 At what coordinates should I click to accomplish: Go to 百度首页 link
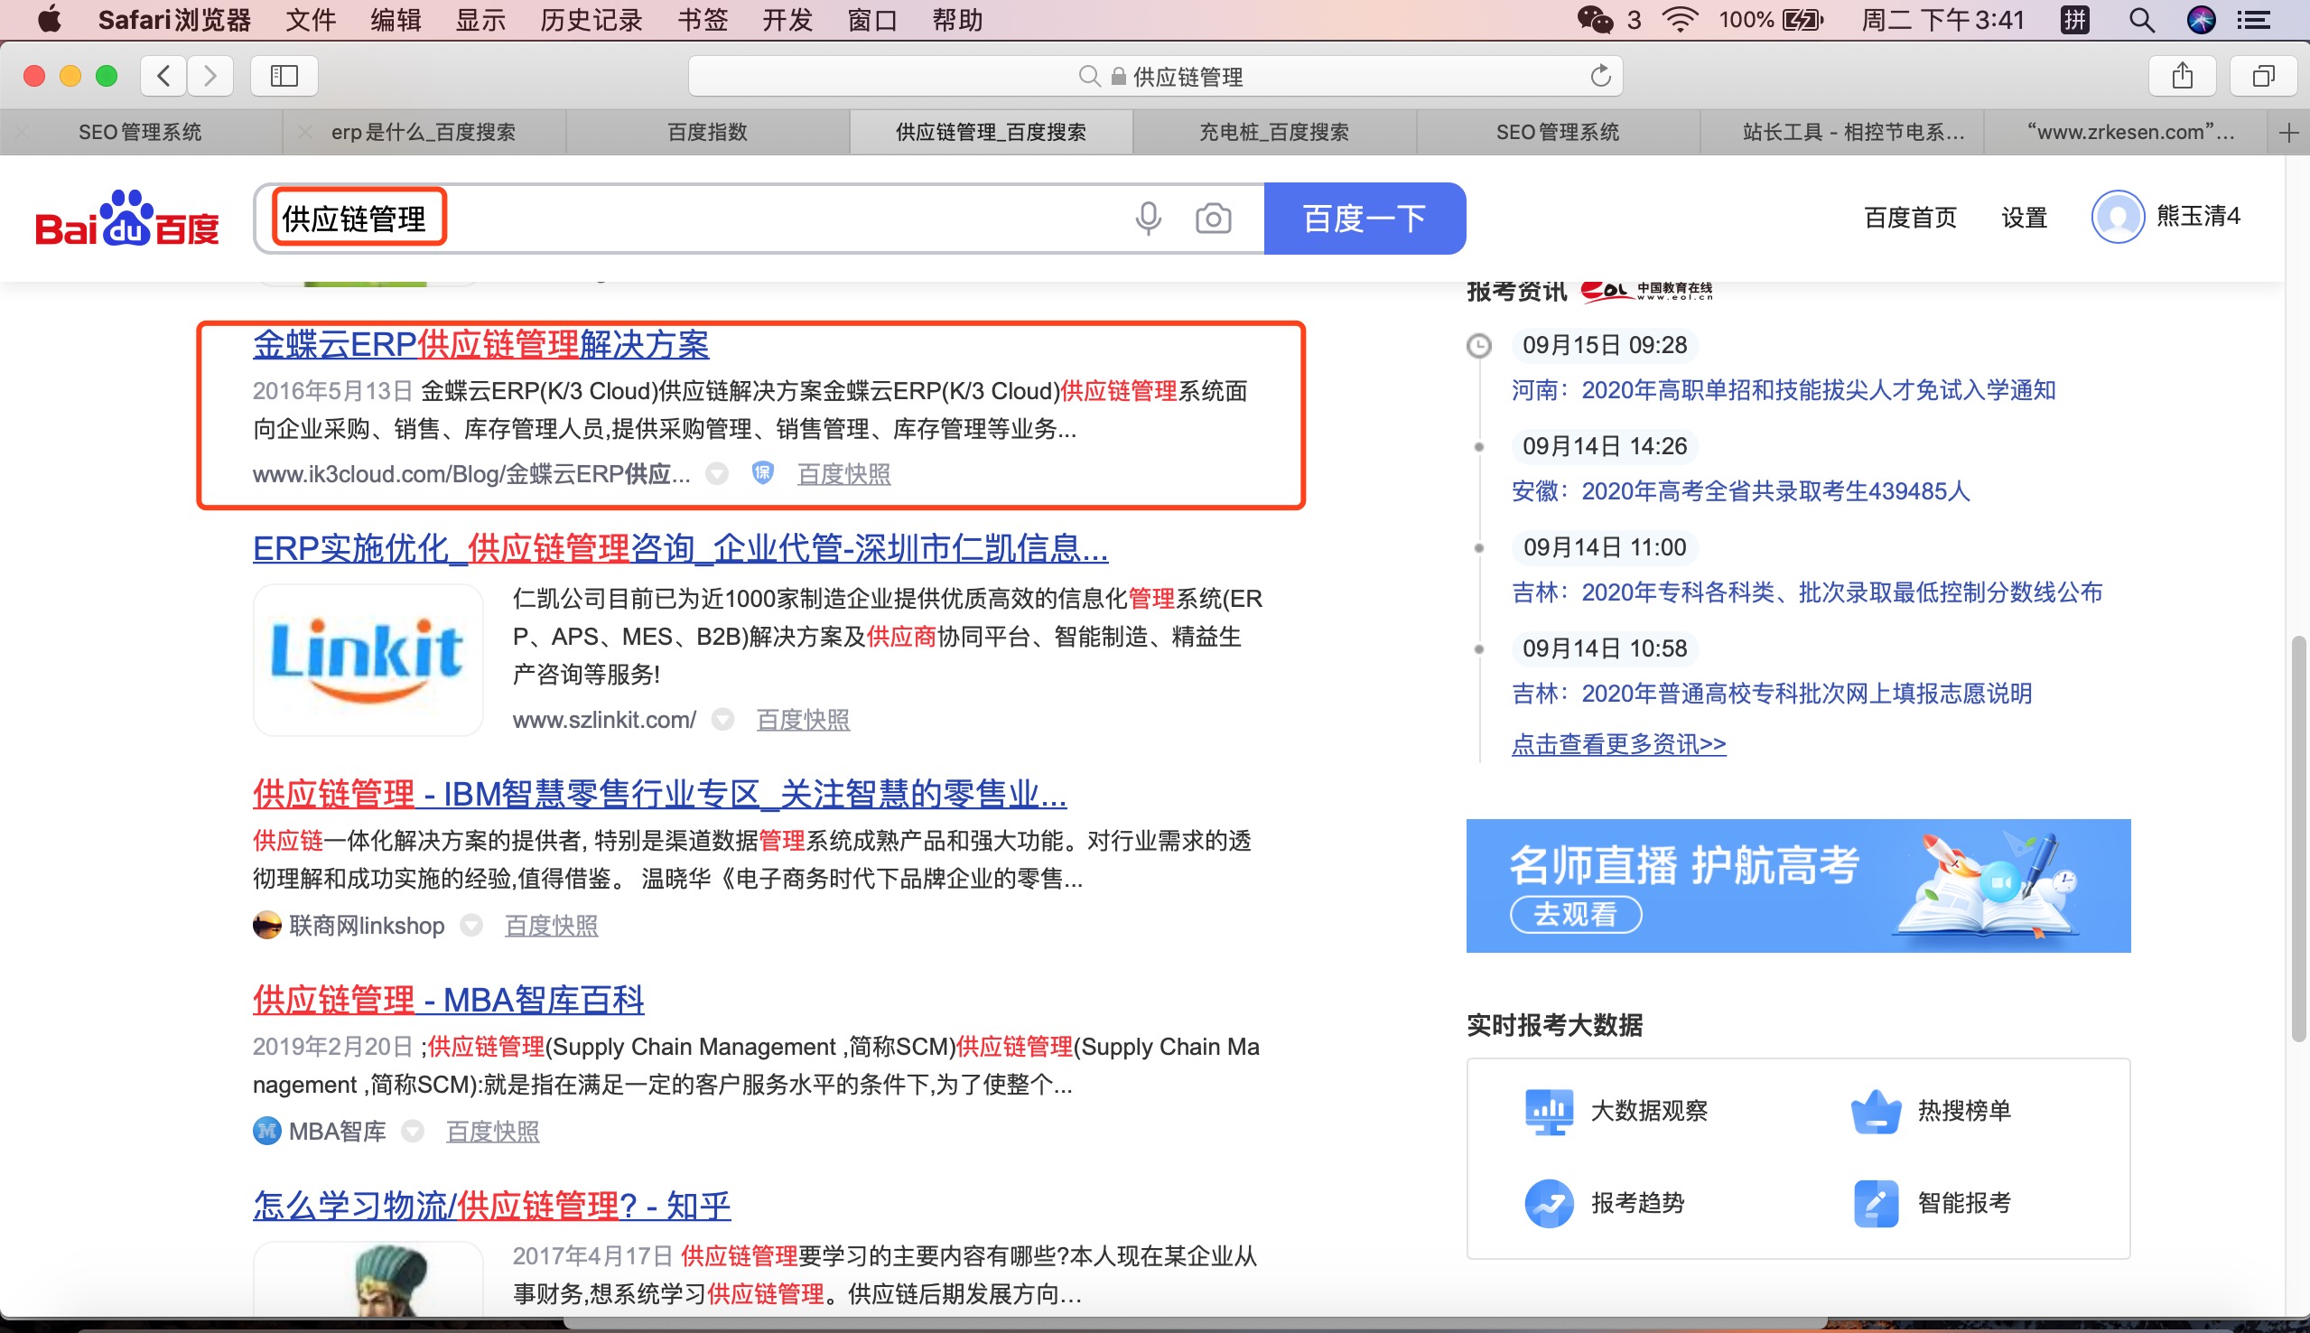point(1910,218)
